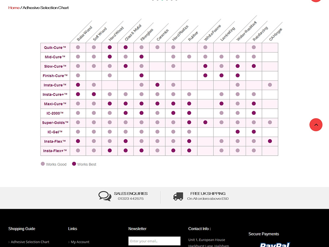Click the Balsa Wood column header

(x=84, y=33)
